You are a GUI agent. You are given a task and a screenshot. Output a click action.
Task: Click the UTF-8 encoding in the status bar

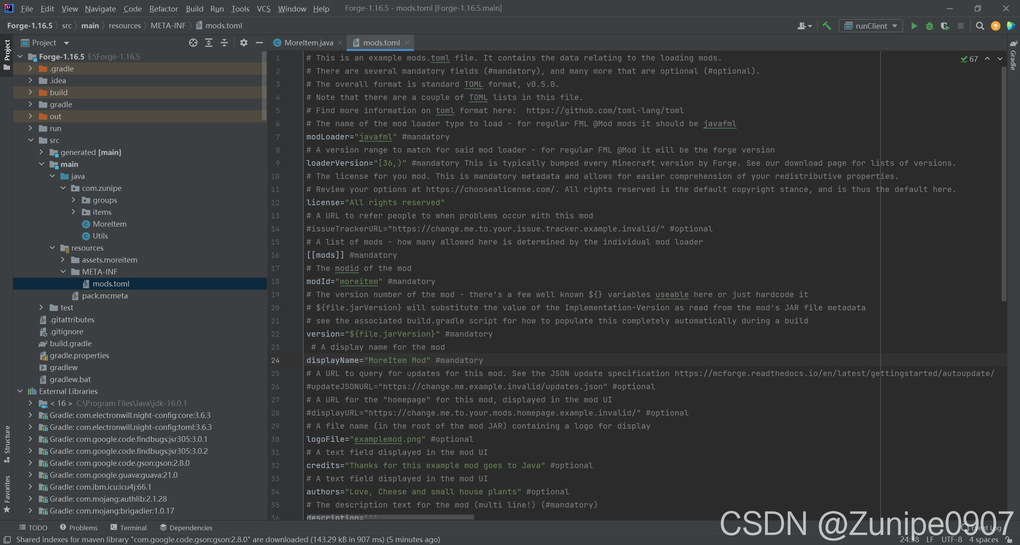pos(951,539)
